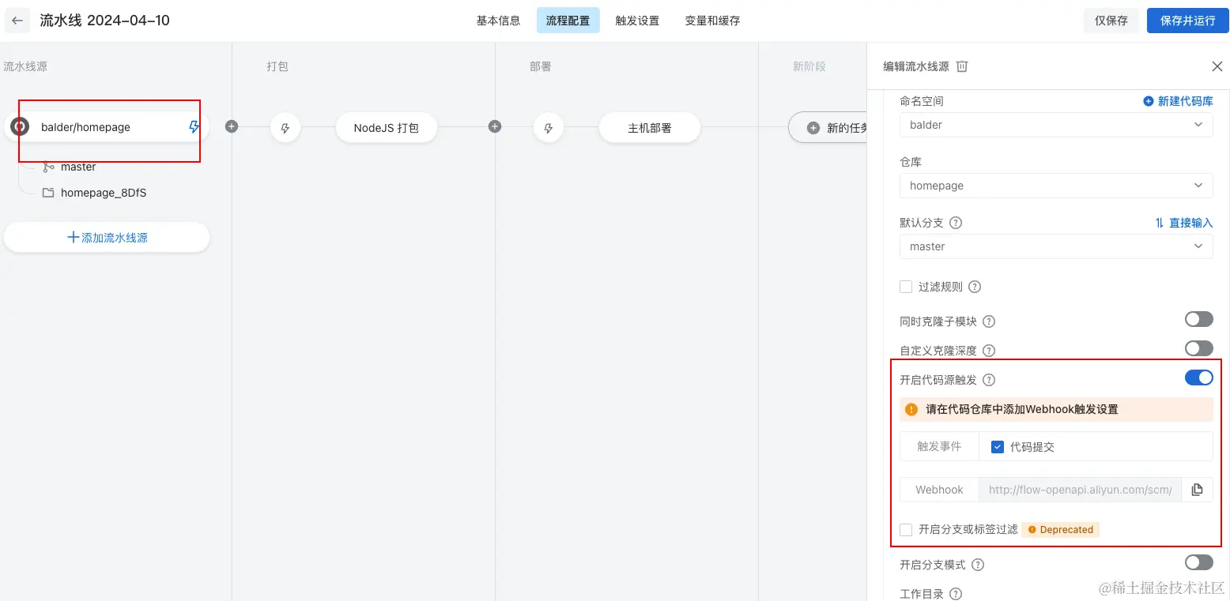
Task: Click the 新建代码库 link
Action: (x=1178, y=101)
